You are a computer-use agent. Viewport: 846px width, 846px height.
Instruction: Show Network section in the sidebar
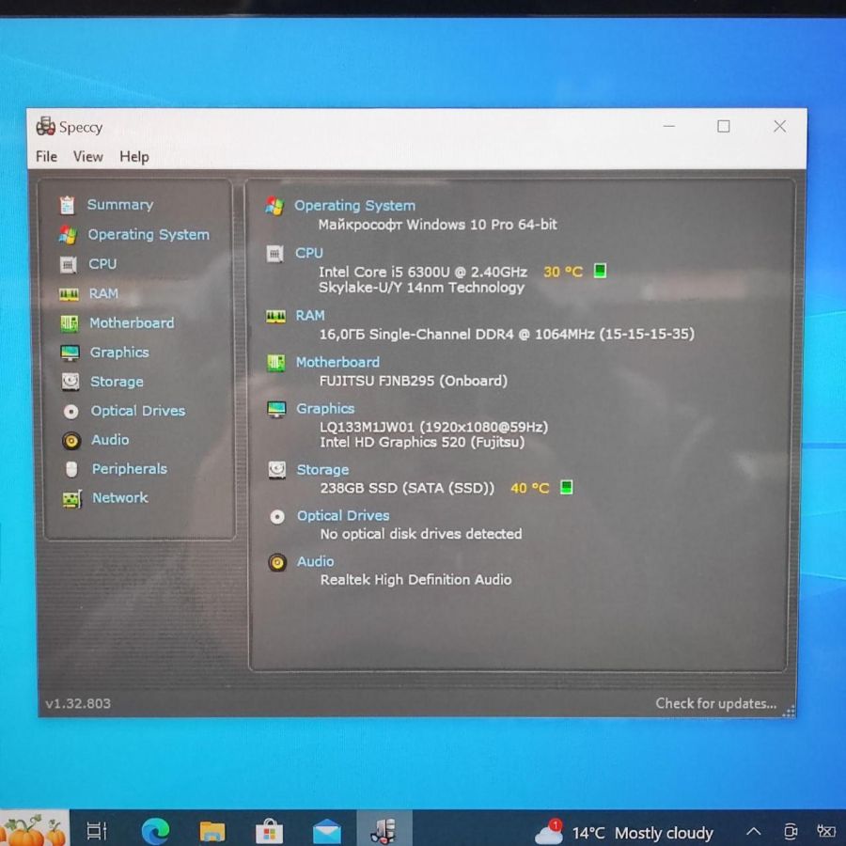119,498
